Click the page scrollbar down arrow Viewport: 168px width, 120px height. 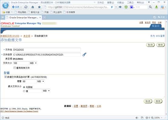coord(166,114)
